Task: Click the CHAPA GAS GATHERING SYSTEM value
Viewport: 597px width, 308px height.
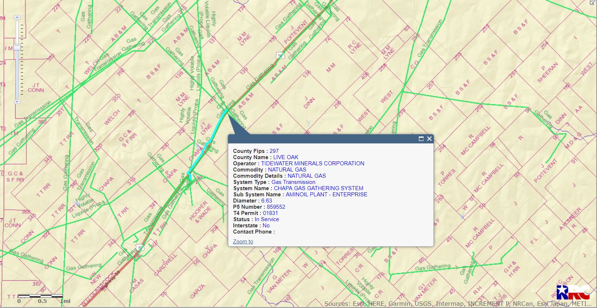Action: 318,188
